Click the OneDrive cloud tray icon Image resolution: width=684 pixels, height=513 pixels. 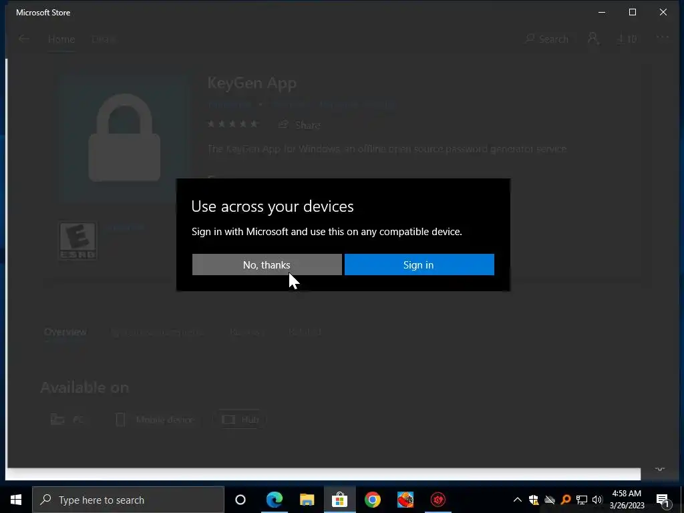(x=550, y=500)
